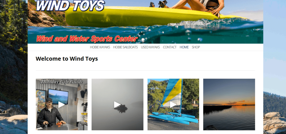Play the Holiday Gift Guide video
Viewport: 286px width, 134px height.
pyautogui.click(x=61, y=105)
